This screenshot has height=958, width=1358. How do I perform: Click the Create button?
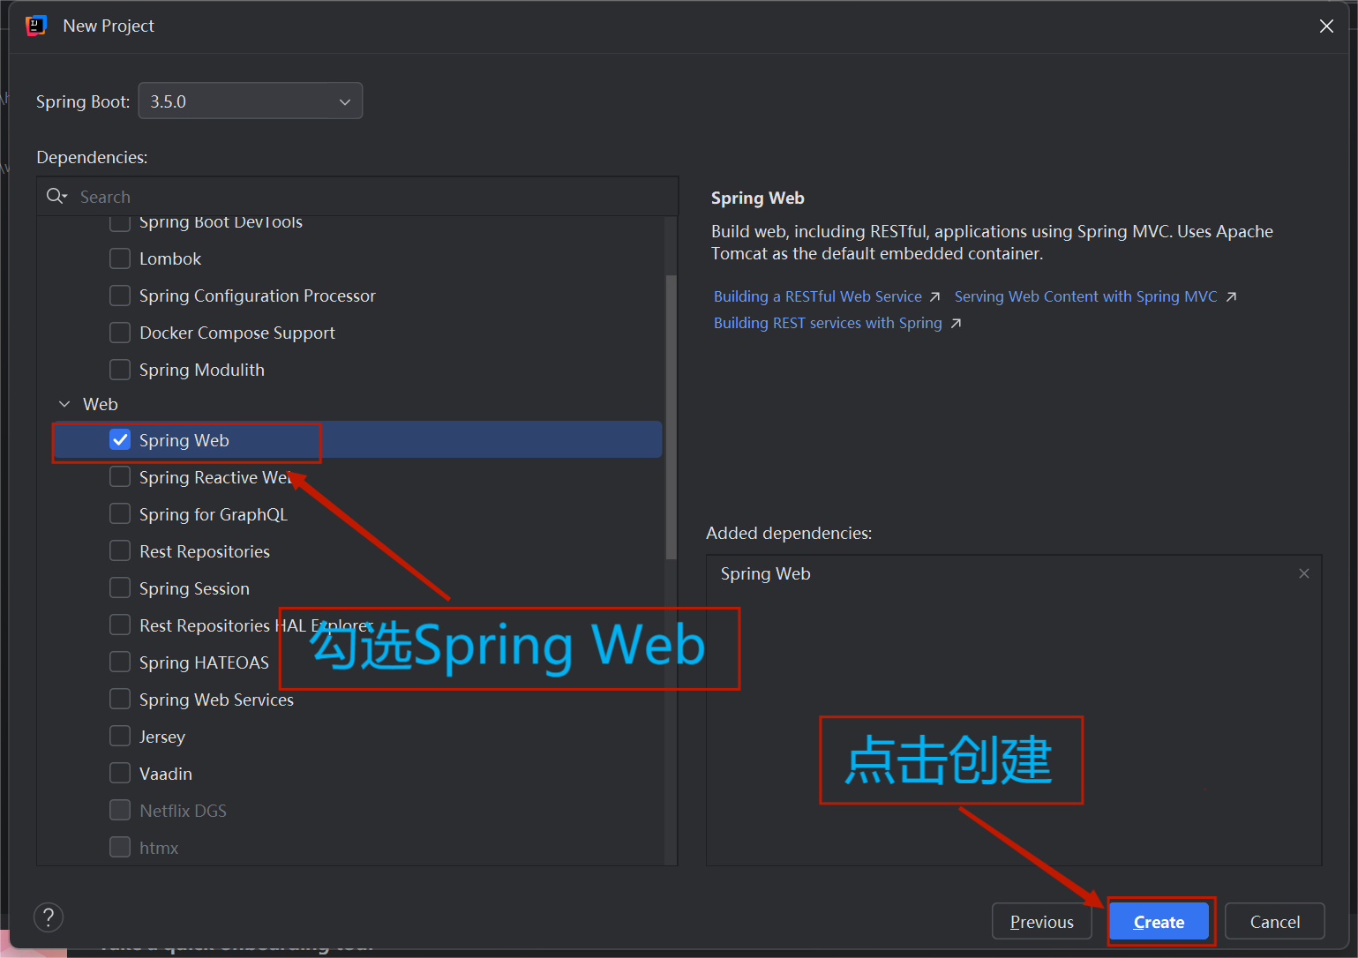[1159, 922]
